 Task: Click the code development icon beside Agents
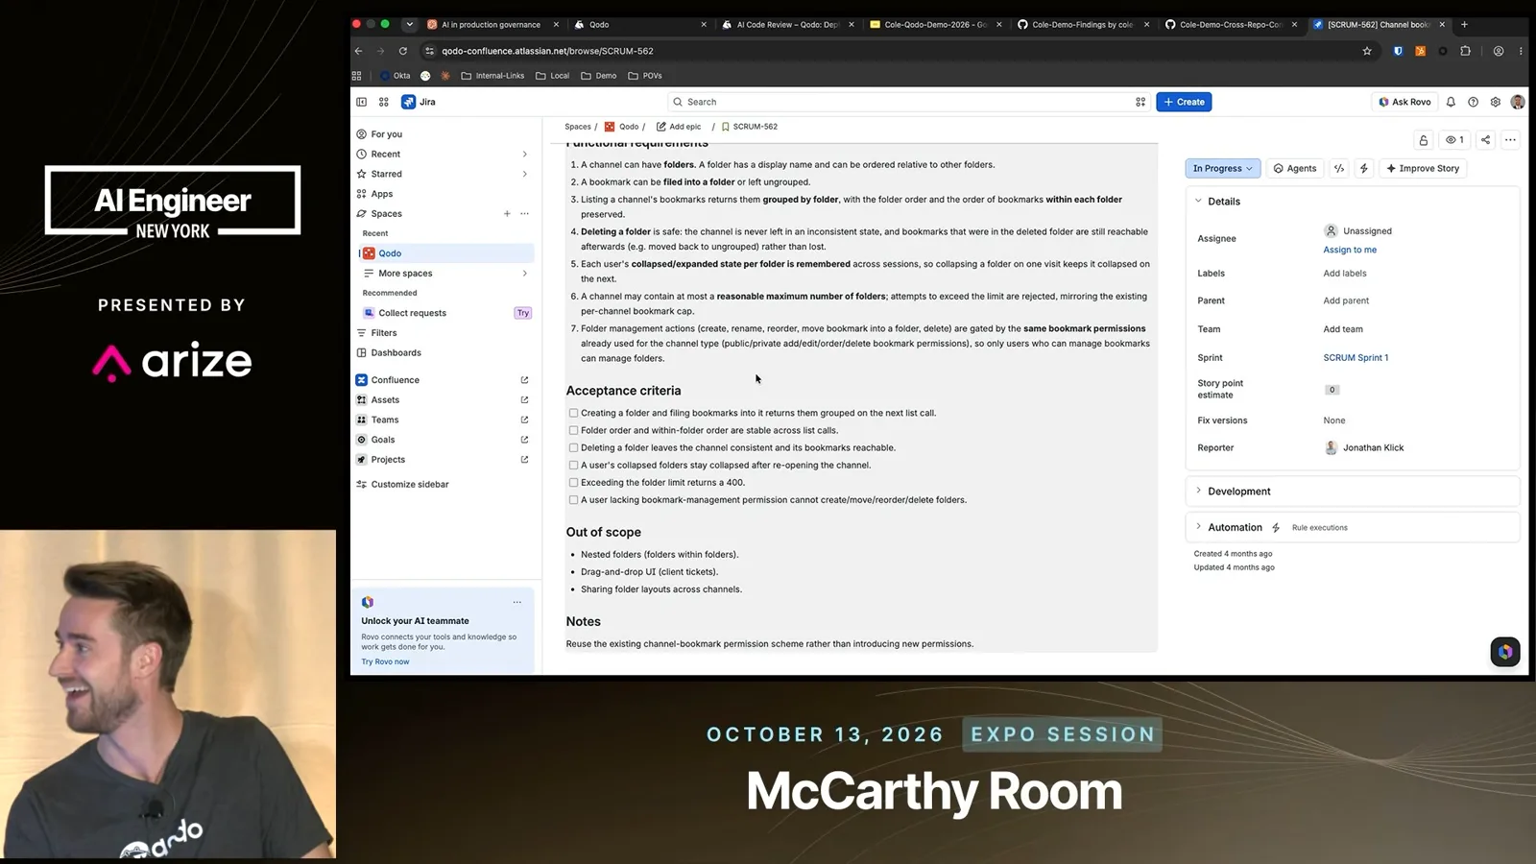click(x=1339, y=168)
